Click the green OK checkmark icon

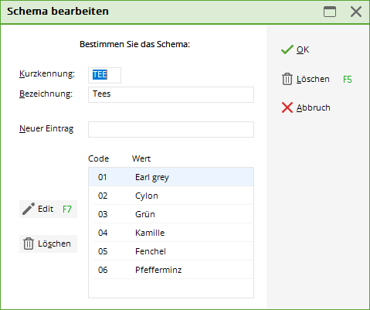(287, 49)
